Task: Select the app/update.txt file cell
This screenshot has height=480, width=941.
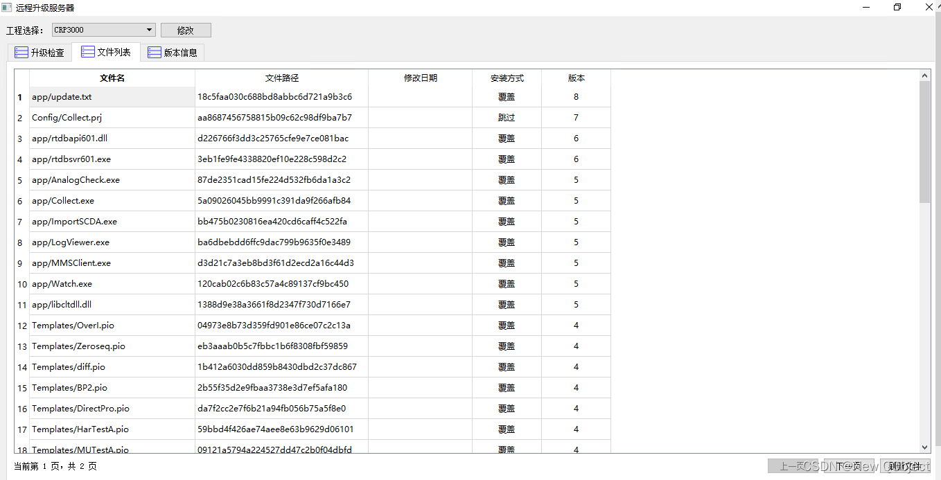Action: point(112,97)
